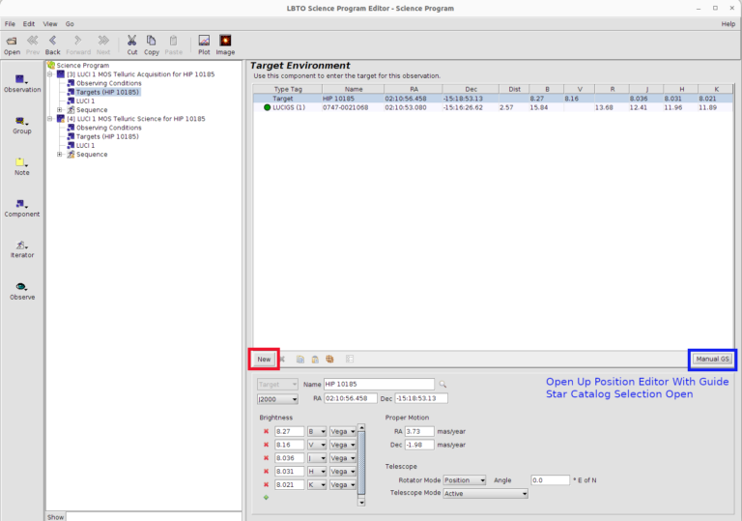Expand the Sequence node under the Acquisition observation
Screen dimensions: 742x521
(60, 110)
